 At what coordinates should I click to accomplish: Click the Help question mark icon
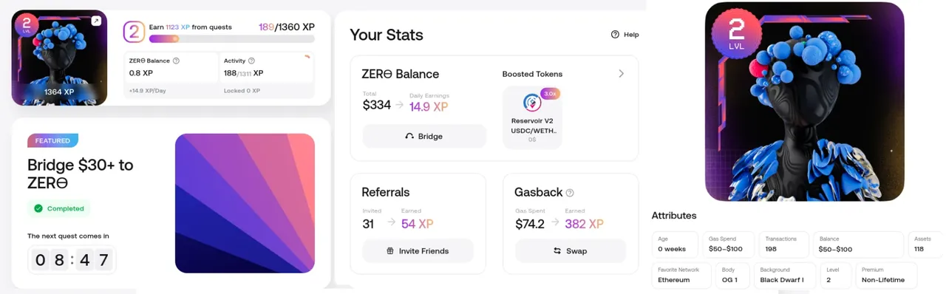coord(615,34)
